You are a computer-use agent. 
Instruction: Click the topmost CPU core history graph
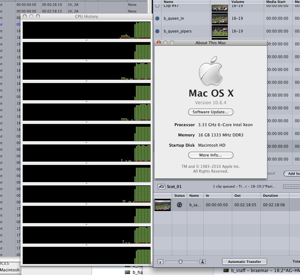[86, 30]
